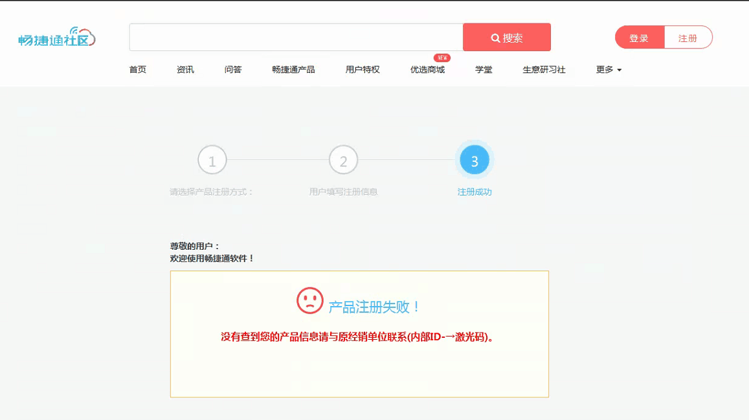Click the red 没有查到您的产品信息 error message
The image size is (749, 420).
pyautogui.click(x=357, y=337)
